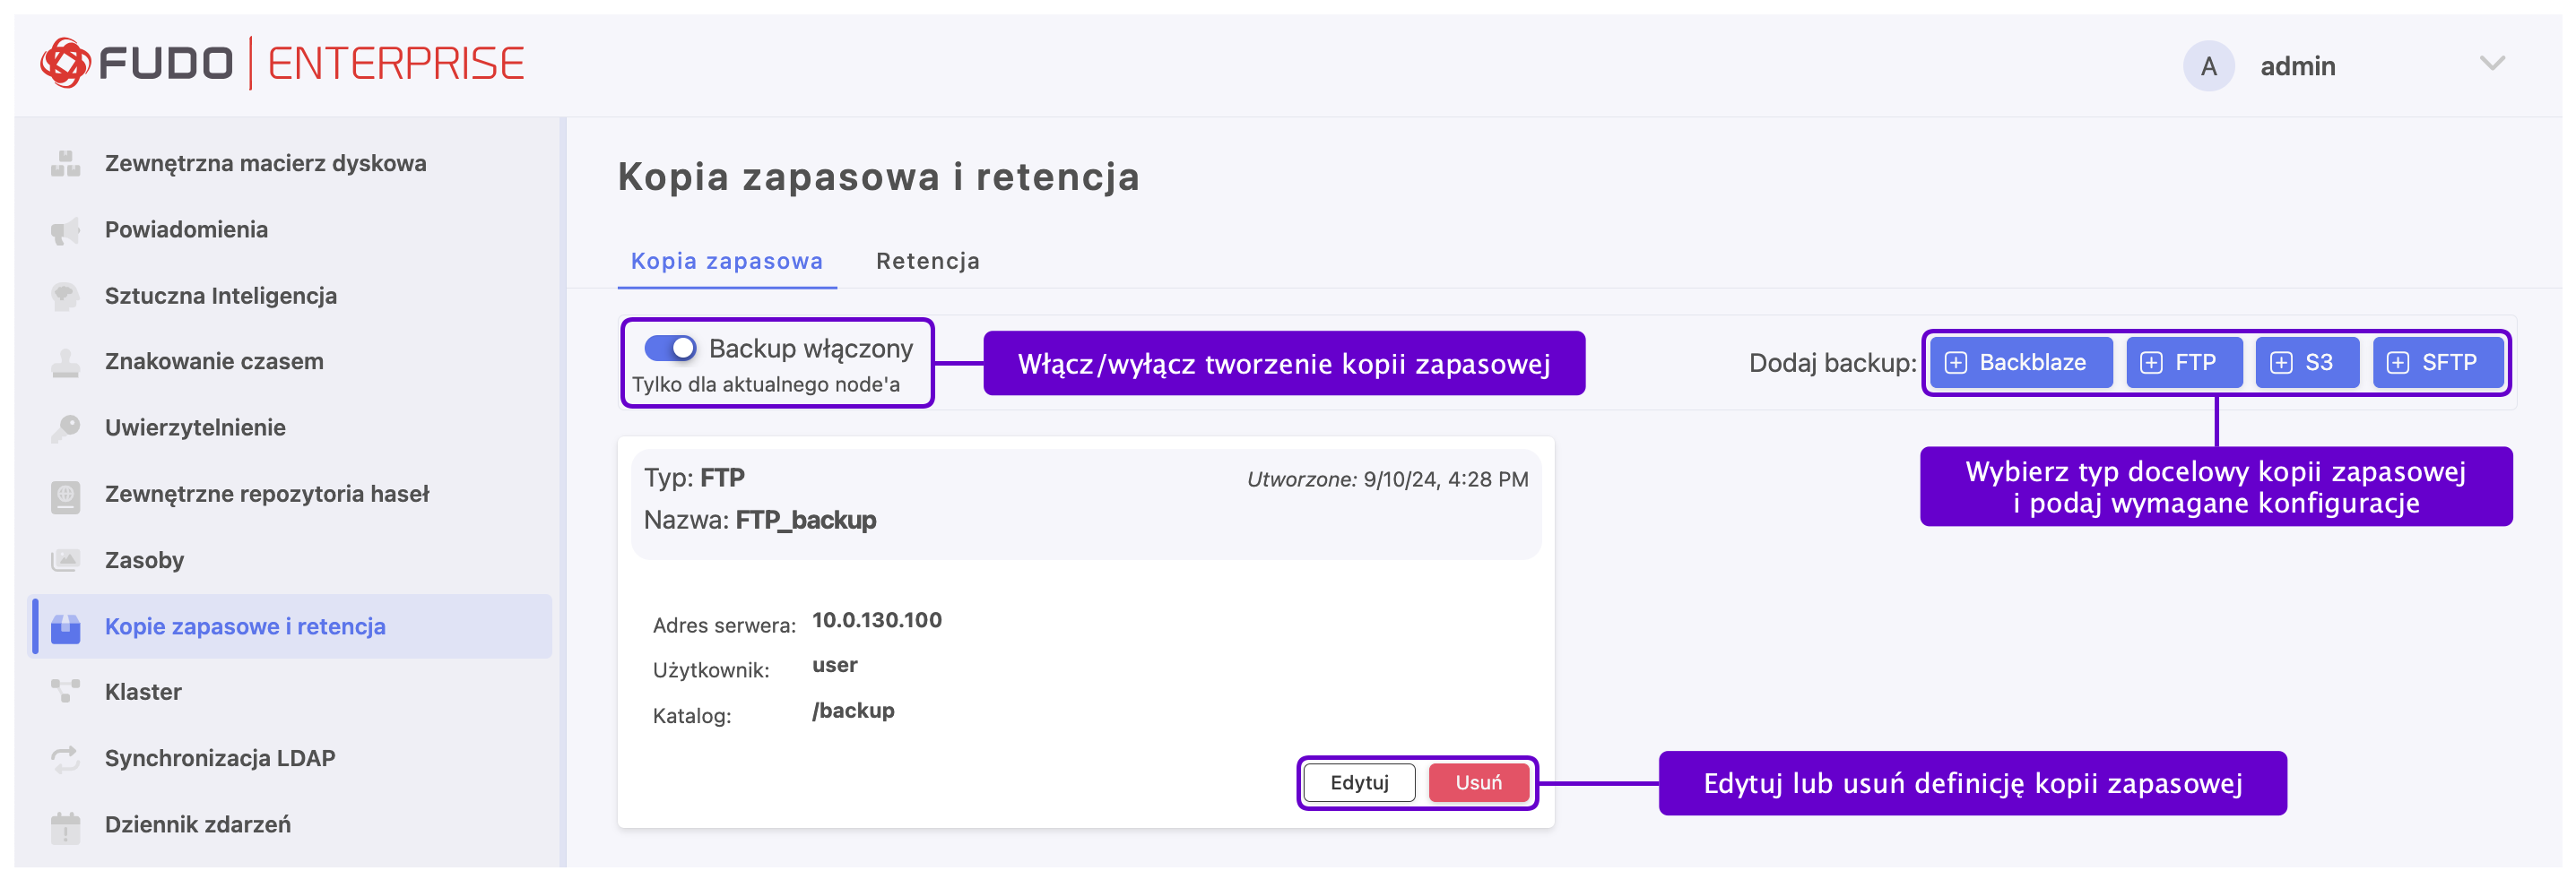Viewport: 2576px width, 888px height.
Task: Expand the admin user menu chevron
Action: click(x=2492, y=64)
